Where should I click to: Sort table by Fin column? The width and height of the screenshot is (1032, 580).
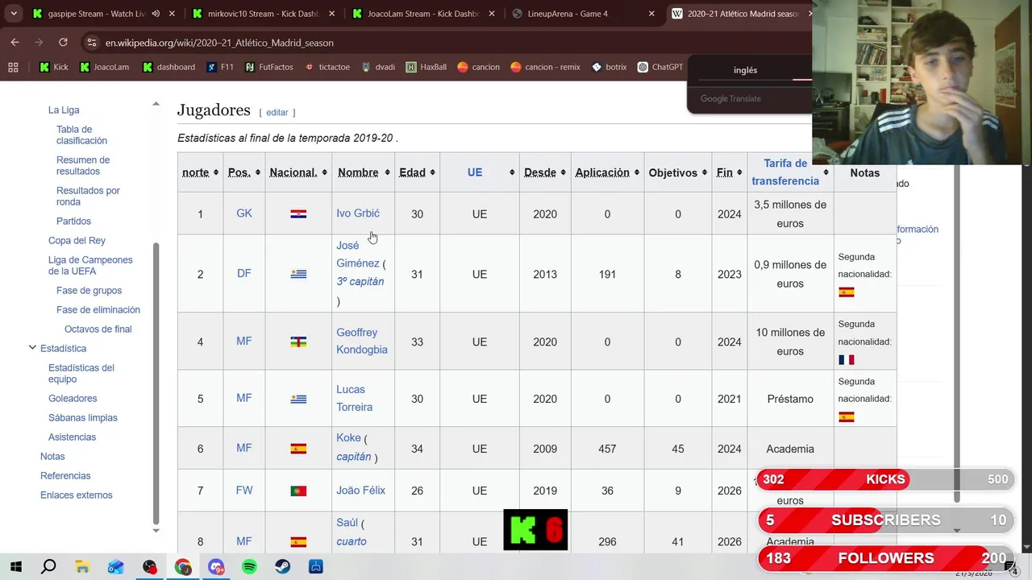[730, 172]
